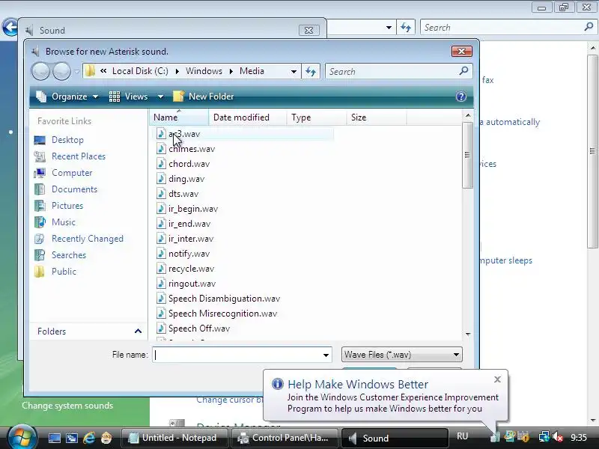The image size is (599, 449).
Task: Click Show Desktop quick launch icon
Action: click(54, 438)
